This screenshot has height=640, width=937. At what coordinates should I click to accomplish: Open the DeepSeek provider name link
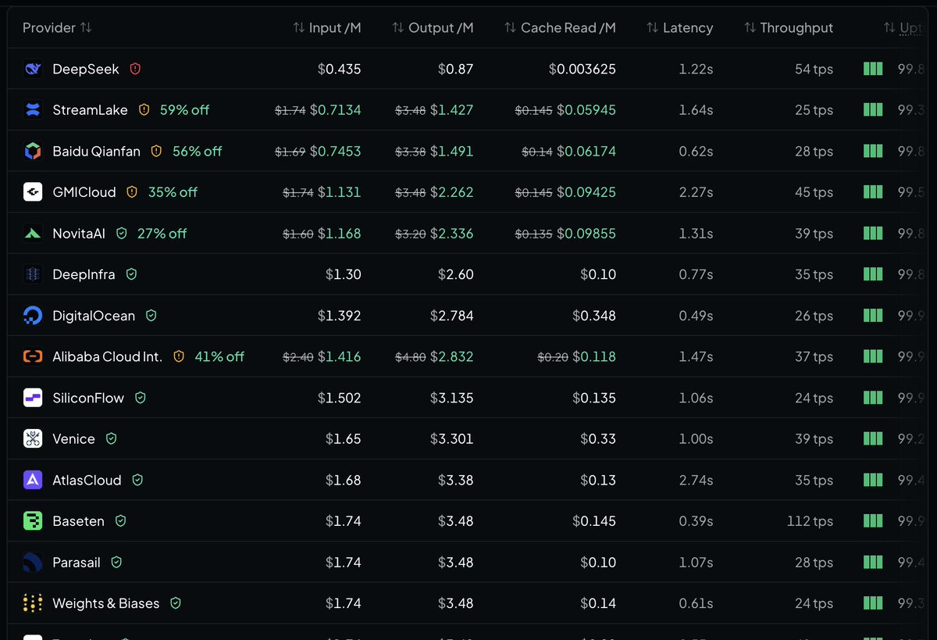(86, 69)
